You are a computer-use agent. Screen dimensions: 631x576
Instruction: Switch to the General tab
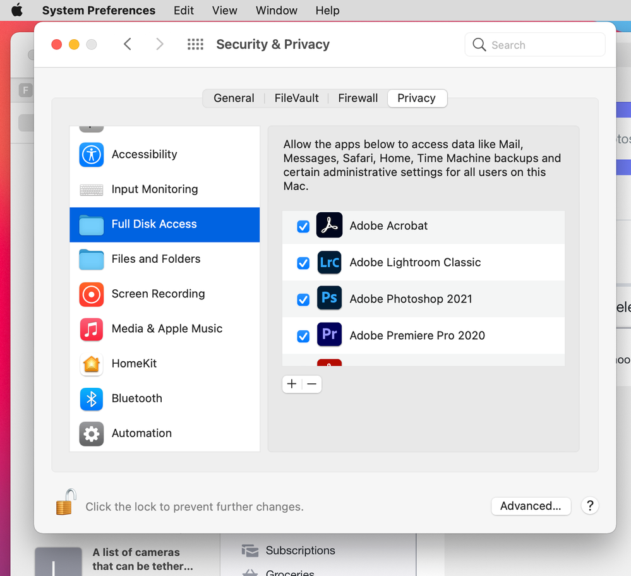(x=234, y=99)
